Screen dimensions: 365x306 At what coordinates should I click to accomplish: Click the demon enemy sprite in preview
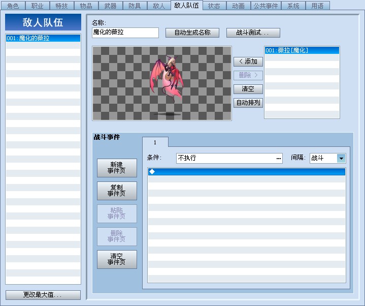pos(167,78)
